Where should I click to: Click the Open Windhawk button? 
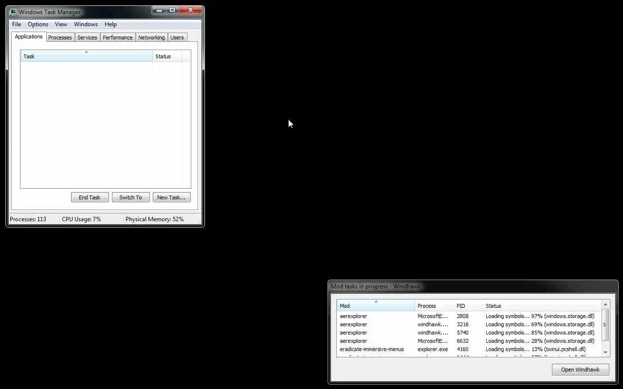pos(580,370)
